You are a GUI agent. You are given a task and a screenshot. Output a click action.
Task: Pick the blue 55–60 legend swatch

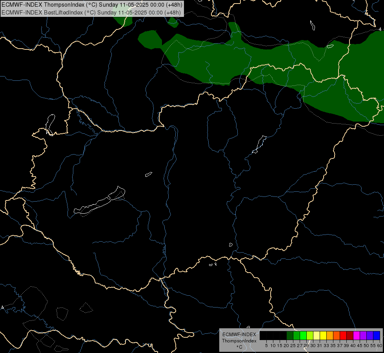377,335
